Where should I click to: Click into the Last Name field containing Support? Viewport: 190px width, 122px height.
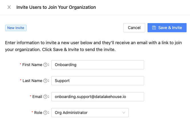(98, 81)
